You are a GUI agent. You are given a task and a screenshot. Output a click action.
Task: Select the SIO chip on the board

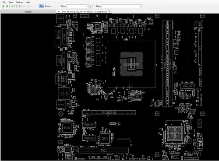67,128
